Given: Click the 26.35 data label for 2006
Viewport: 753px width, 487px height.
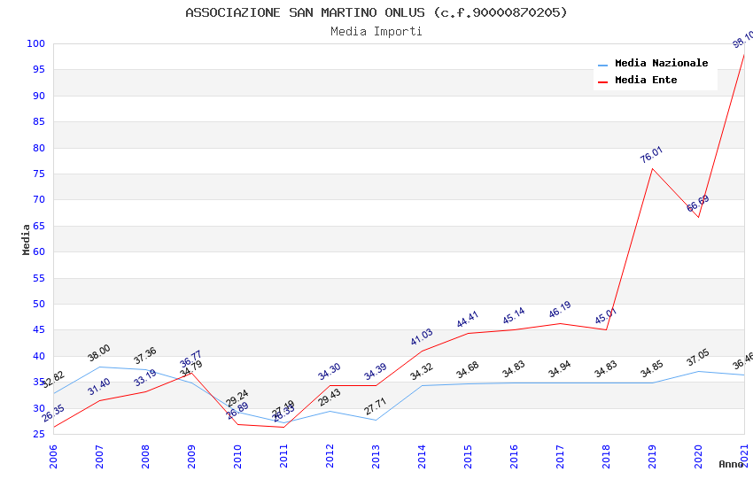Looking at the screenshot, I should 53,414.
